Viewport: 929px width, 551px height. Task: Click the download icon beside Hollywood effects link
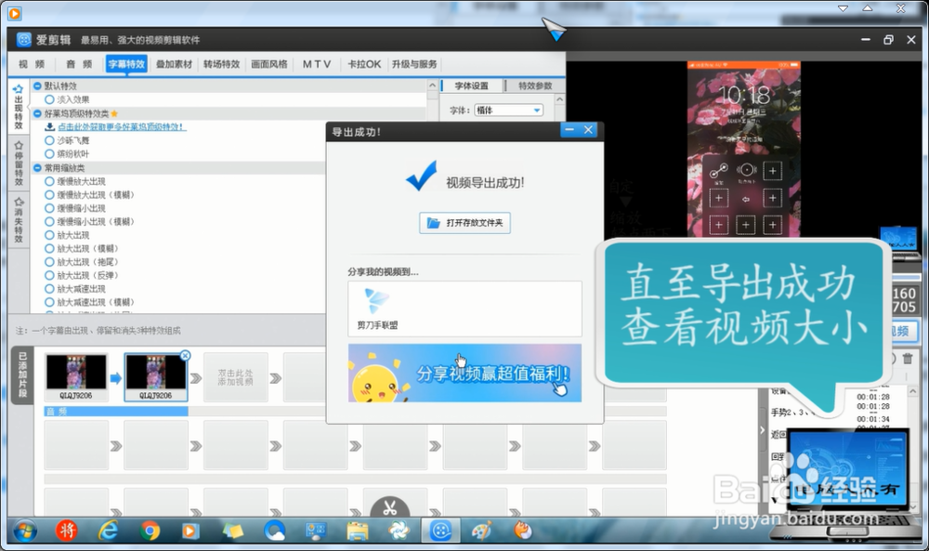click(x=50, y=126)
